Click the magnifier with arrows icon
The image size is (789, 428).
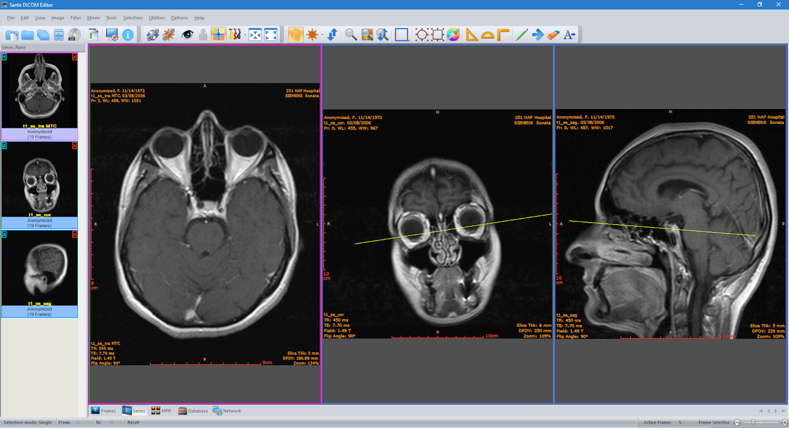point(382,35)
